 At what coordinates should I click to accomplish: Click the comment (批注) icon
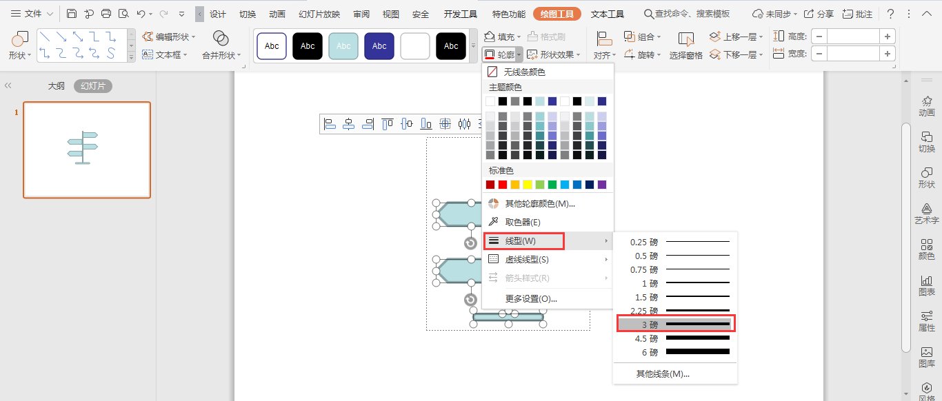click(857, 14)
